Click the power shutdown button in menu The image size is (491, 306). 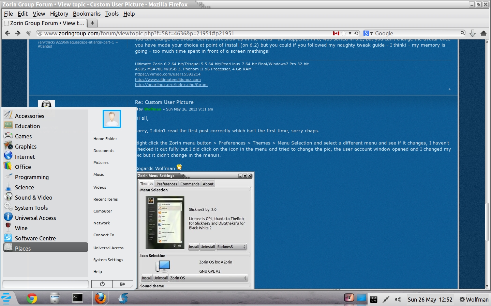pyautogui.click(x=102, y=284)
